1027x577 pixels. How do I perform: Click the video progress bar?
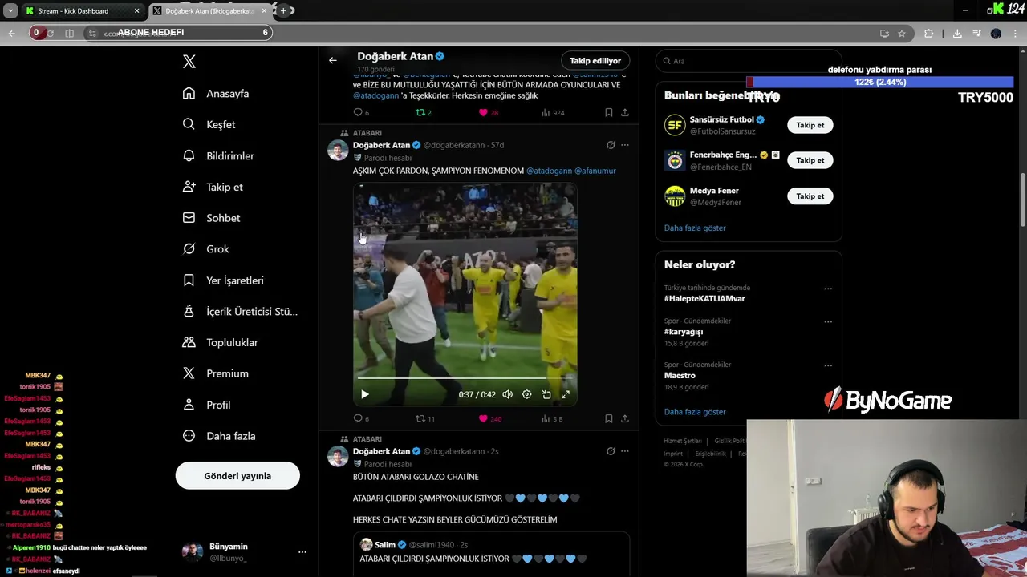coord(465,377)
